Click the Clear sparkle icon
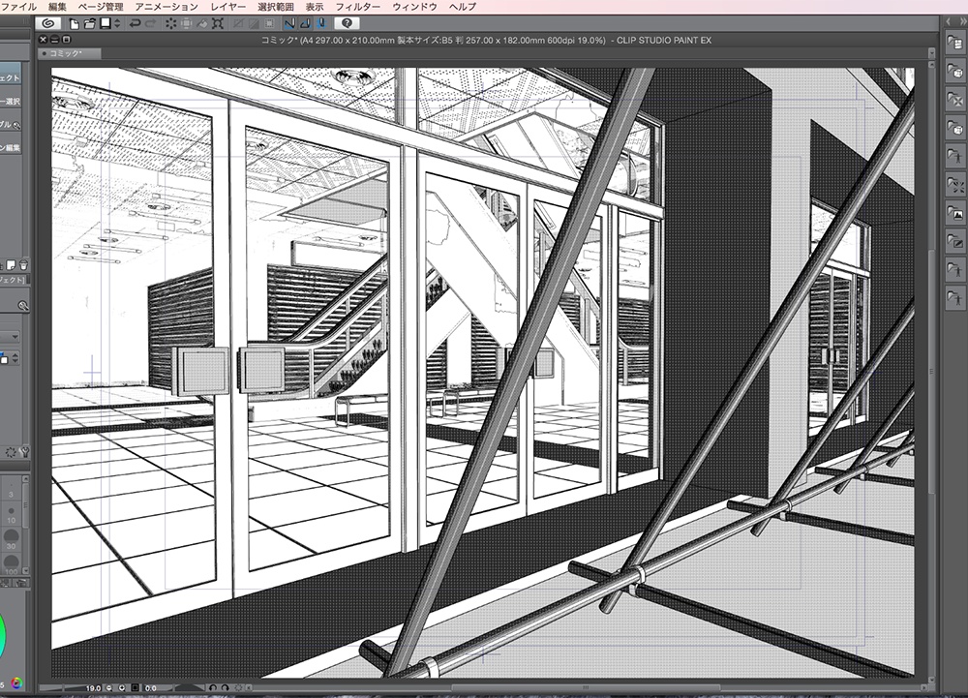 [x=171, y=23]
